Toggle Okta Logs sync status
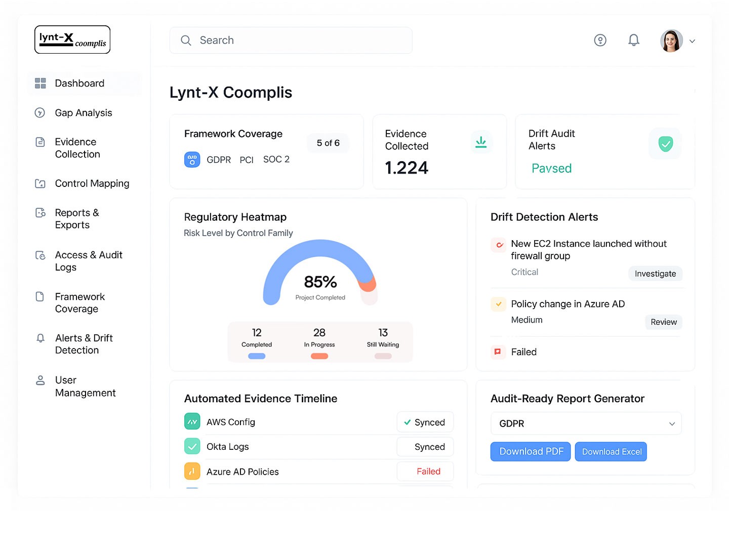The width and height of the screenshot is (729, 537). point(425,446)
